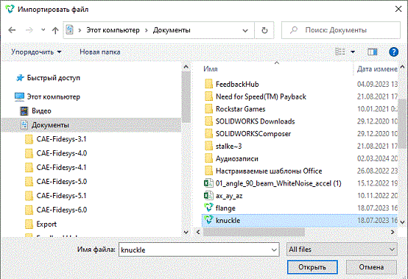Open the CAE-Fidesys-6.0 tree folder
Viewport: 408px width, 279px height.
(x=62, y=210)
